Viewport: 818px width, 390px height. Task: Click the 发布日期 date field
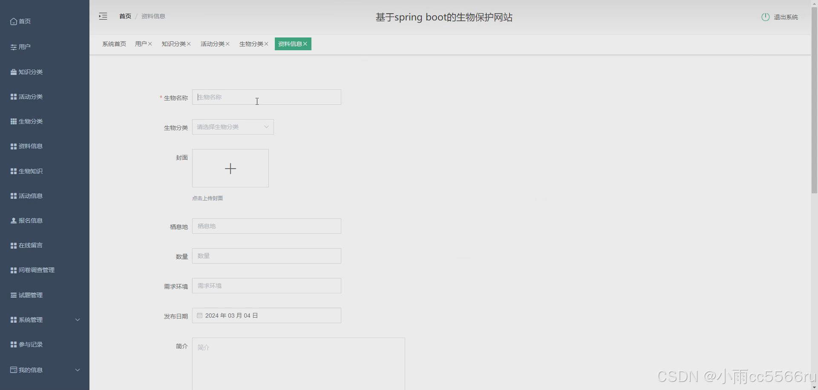pos(267,315)
